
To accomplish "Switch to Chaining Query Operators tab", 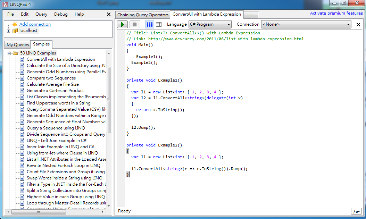I will 143,15.
